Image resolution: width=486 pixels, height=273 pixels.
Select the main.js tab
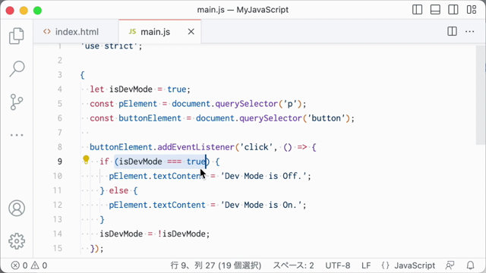(155, 32)
